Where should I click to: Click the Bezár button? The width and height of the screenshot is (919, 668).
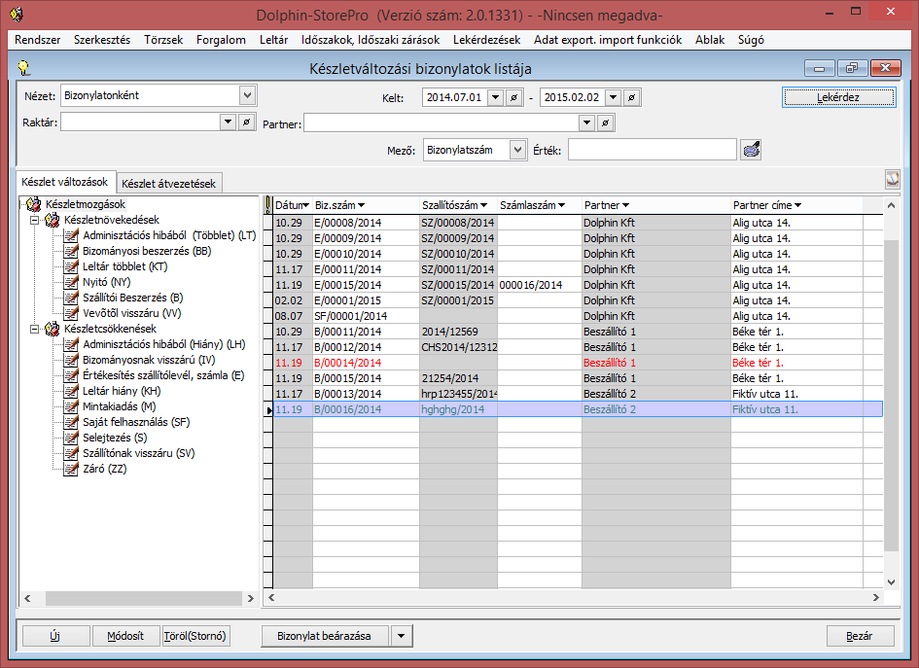tap(860, 636)
